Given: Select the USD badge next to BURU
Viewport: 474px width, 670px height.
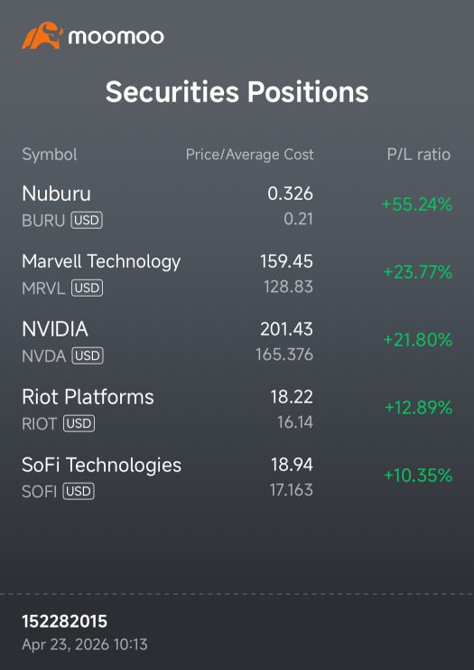Looking at the screenshot, I should (x=87, y=221).
